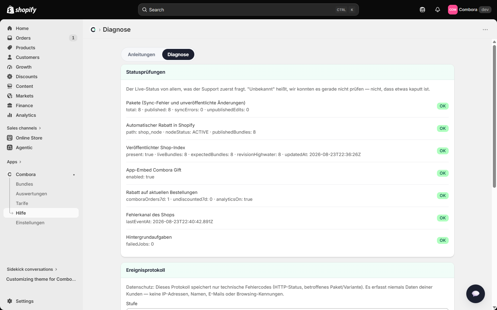The width and height of the screenshot is (497, 310).
Task: Expand Sidekick conversations
Action: [32, 269]
